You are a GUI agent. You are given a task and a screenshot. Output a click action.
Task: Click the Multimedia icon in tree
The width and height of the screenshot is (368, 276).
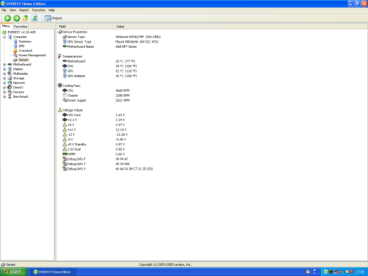tap(10, 74)
